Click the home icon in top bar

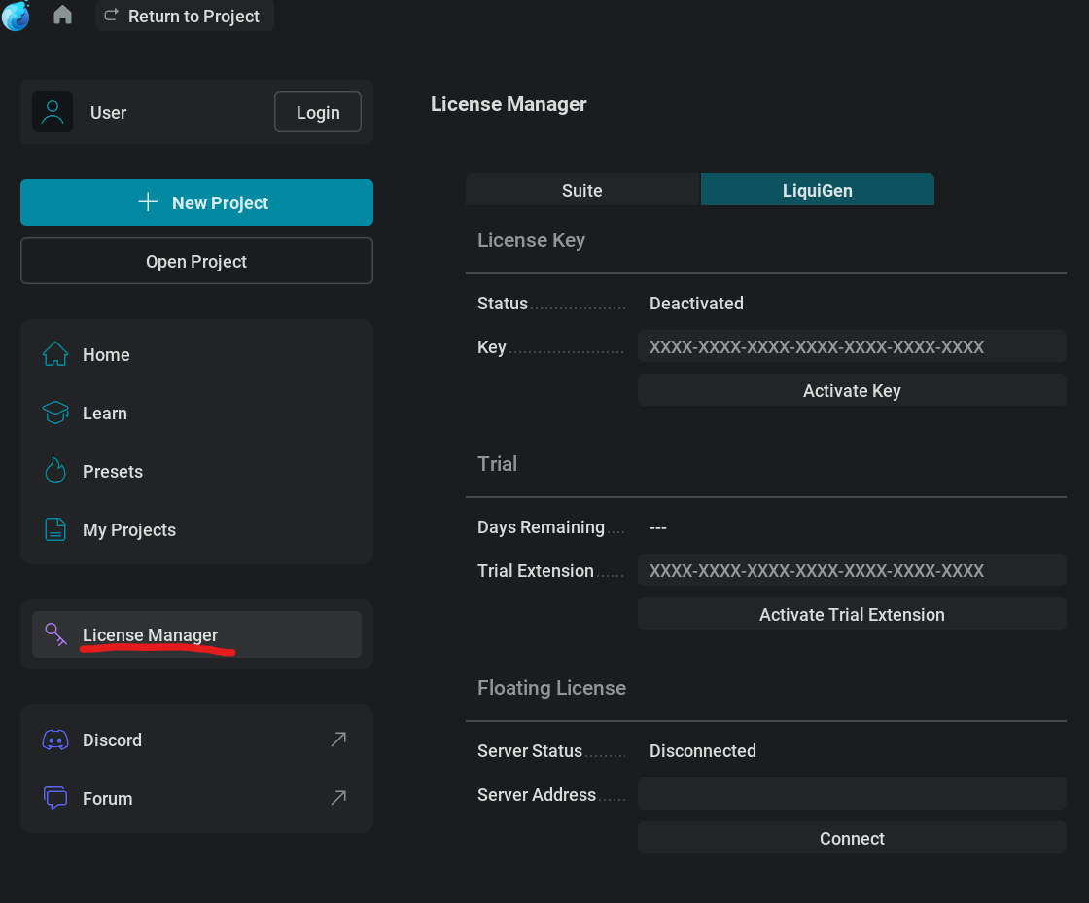[x=62, y=15]
